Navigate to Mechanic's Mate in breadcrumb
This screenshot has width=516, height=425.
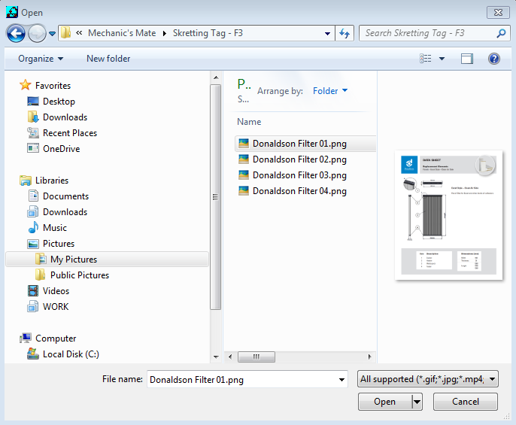[122, 33]
